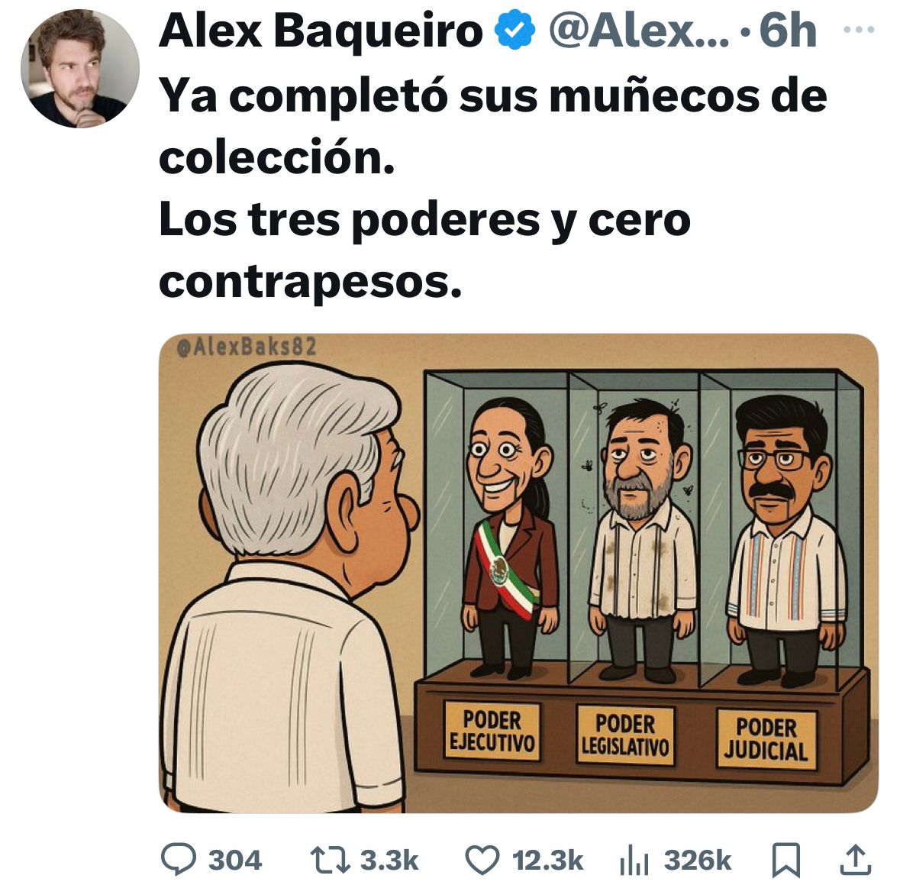Open view analytics bar chart icon
Viewport: 900px width, 885px height.
tap(634, 861)
